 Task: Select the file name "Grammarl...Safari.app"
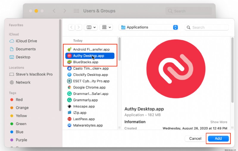91,94
